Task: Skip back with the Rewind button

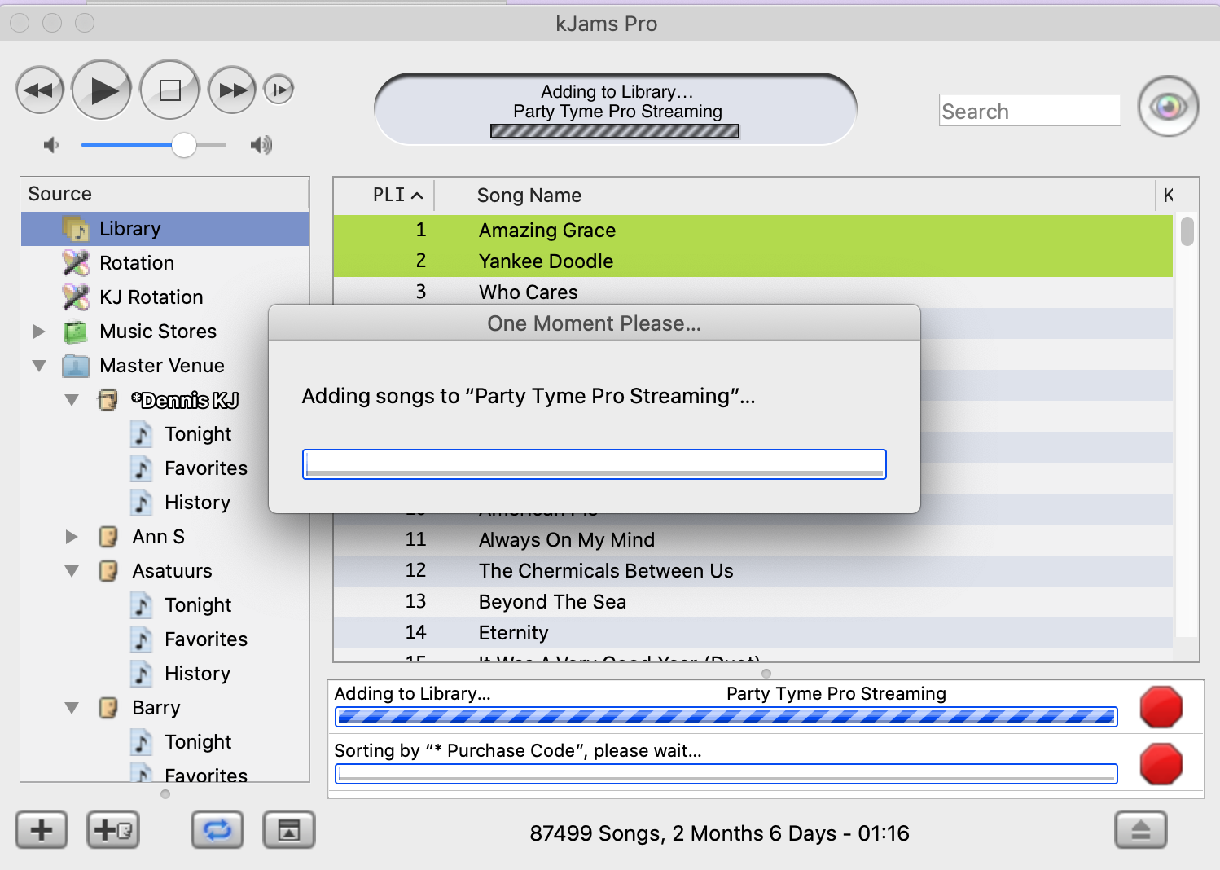Action: coord(39,90)
